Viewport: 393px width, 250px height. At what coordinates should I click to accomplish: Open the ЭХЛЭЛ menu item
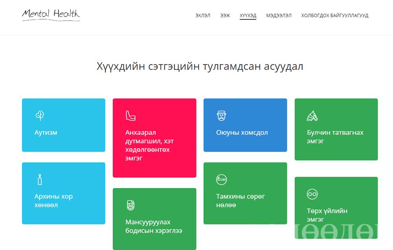coord(203,16)
